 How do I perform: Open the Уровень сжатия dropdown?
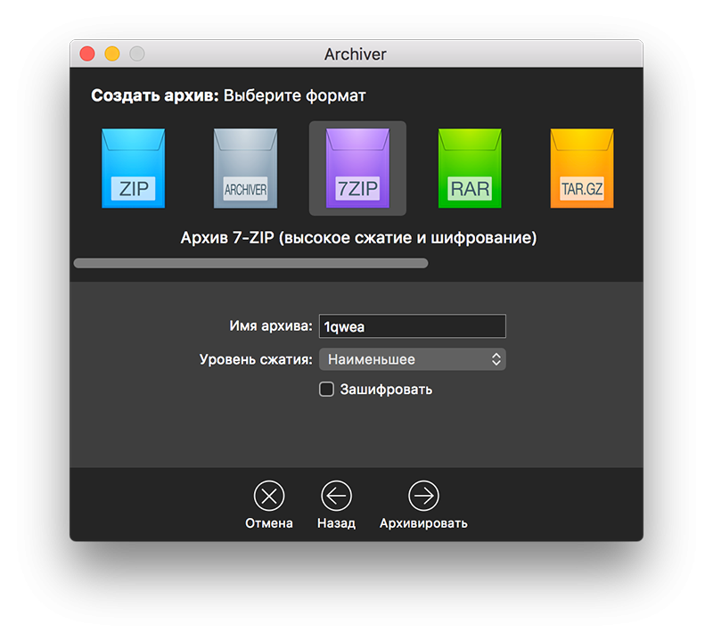(413, 359)
